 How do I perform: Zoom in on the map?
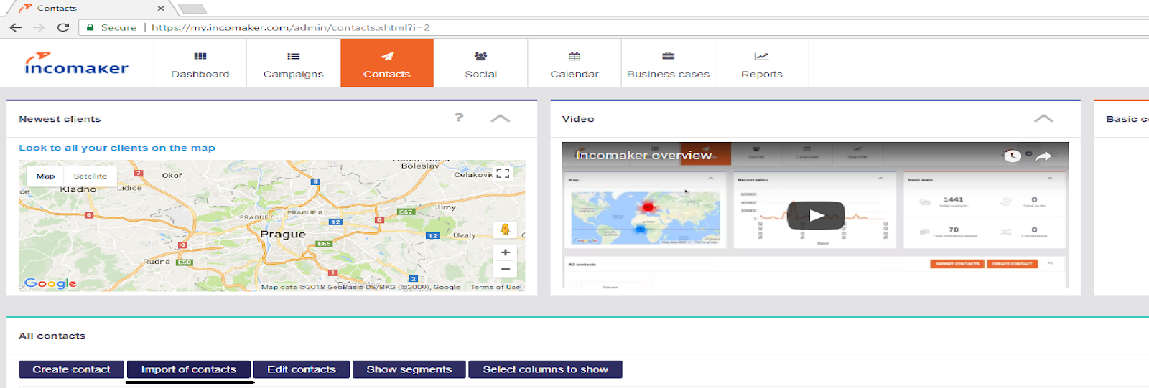(506, 252)
